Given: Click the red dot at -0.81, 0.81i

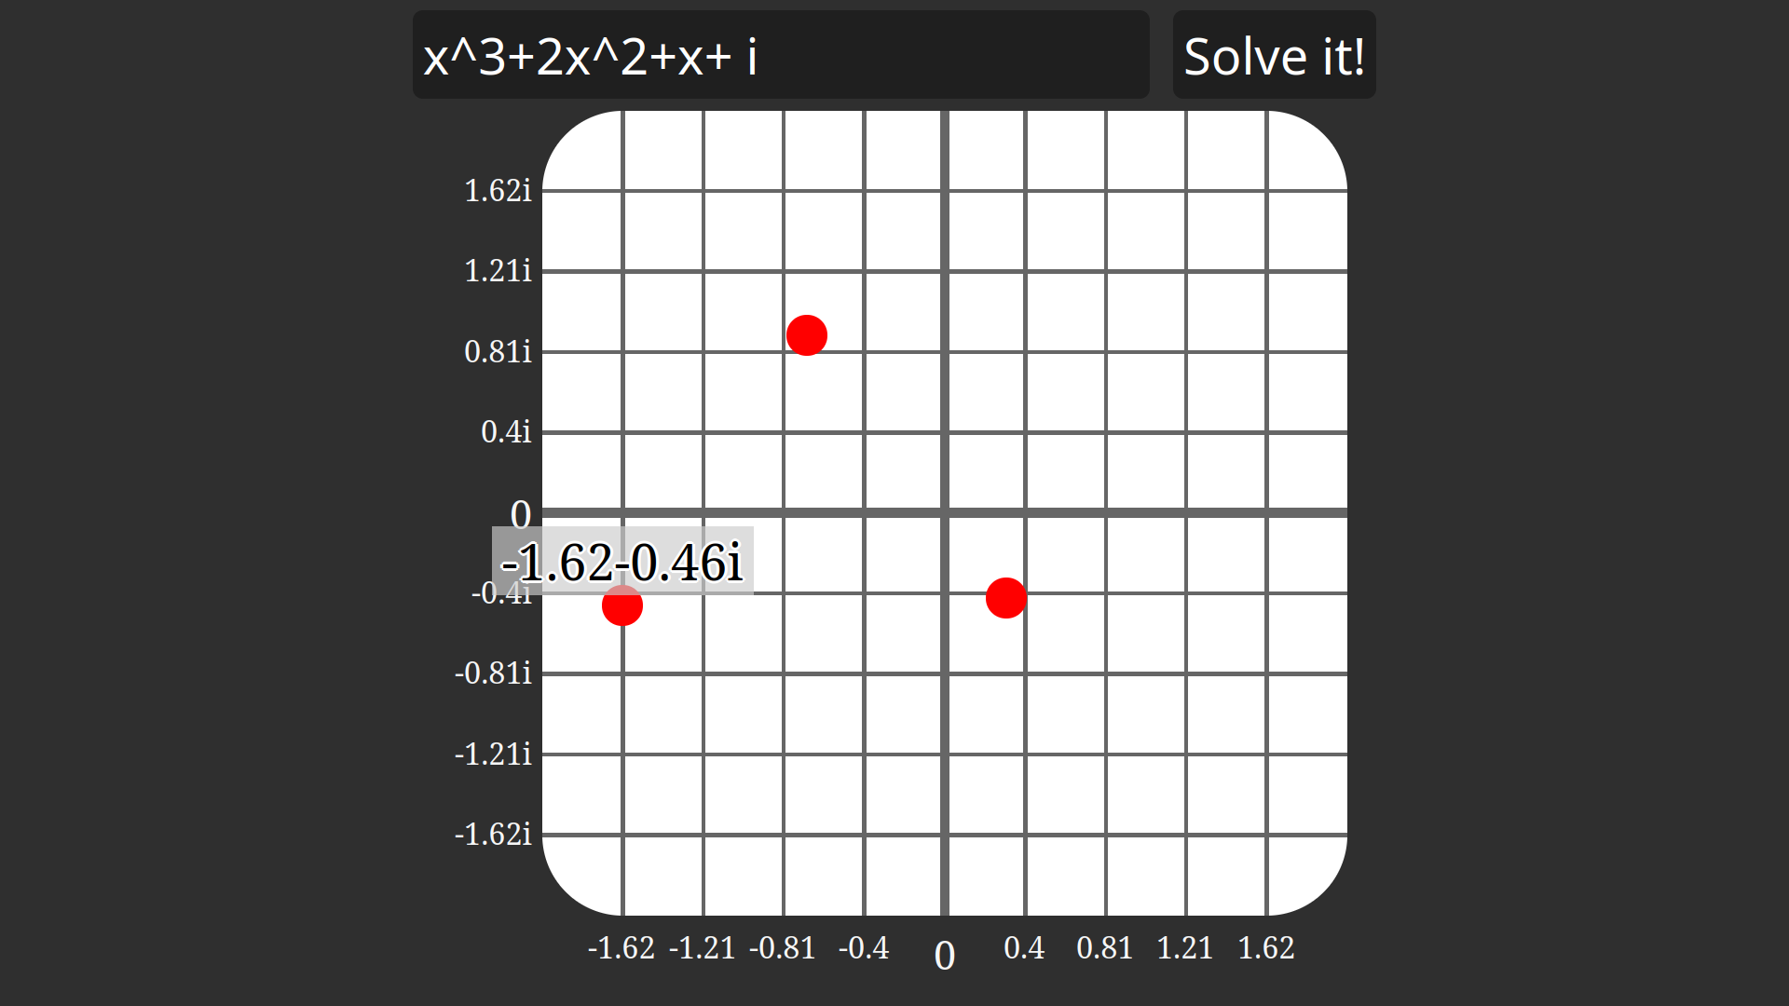Looking at the screenshot, I should click(x=805, y=334).
